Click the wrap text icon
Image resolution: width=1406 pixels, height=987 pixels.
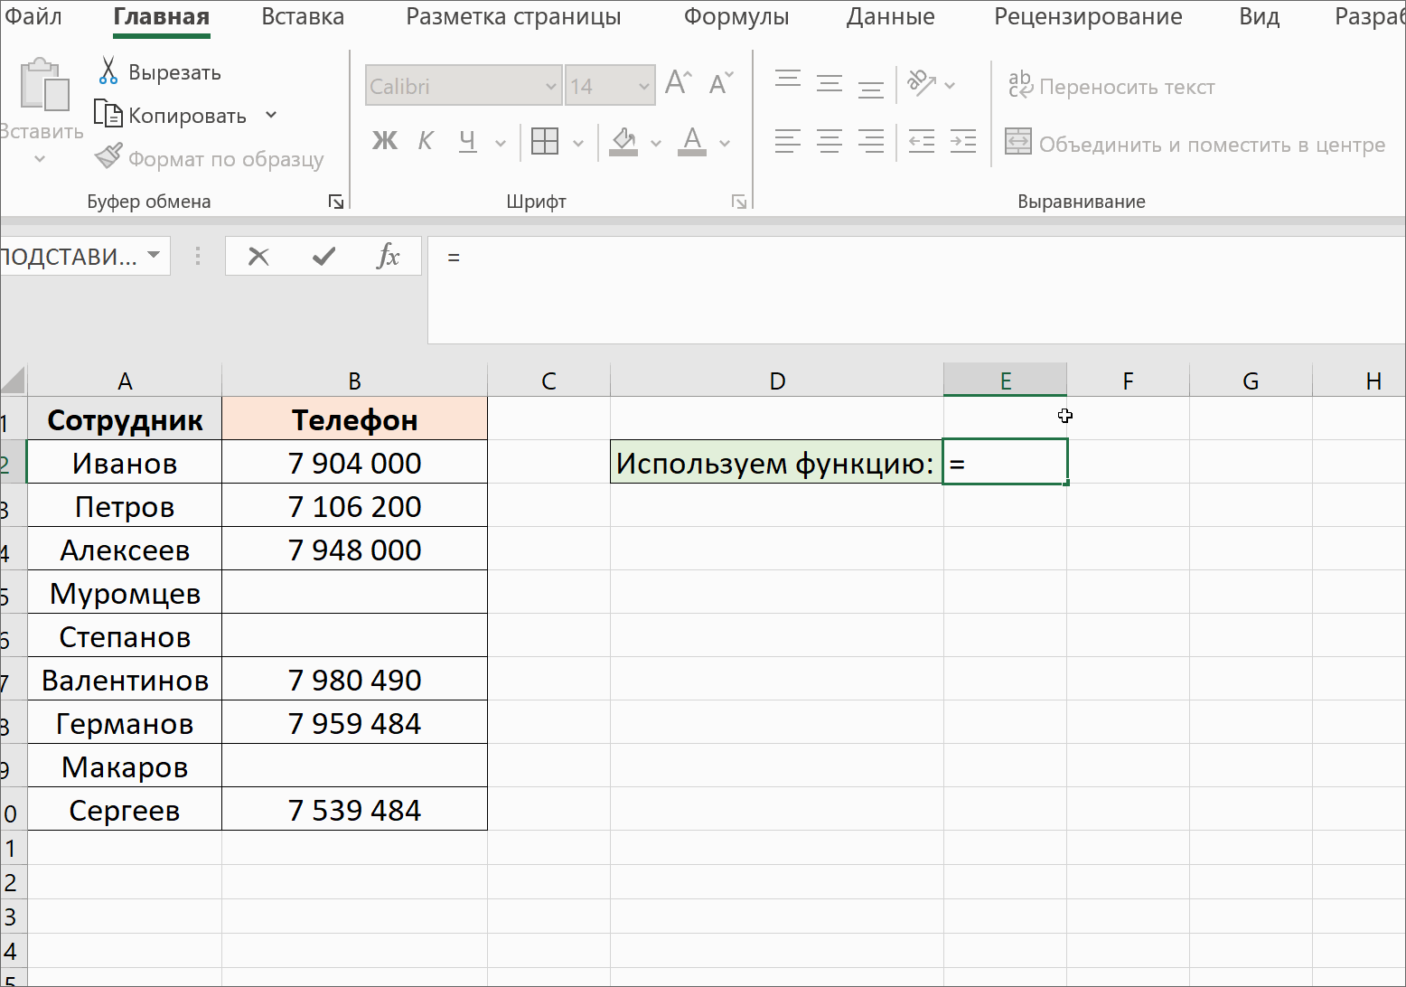point(1020,85)
